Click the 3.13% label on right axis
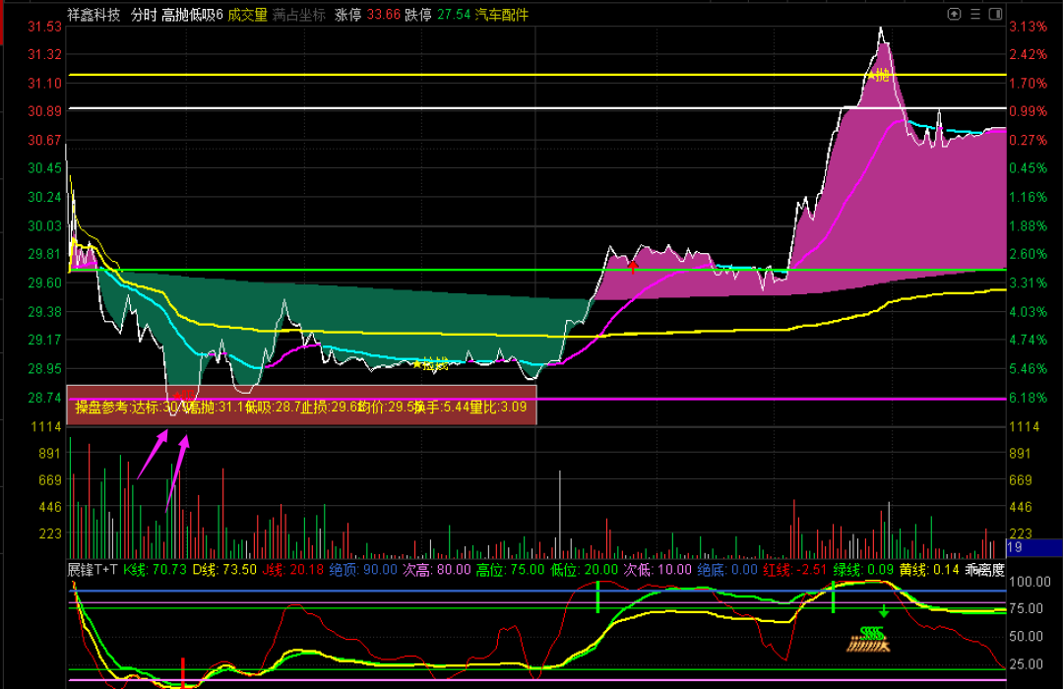 tap(1028, 27)
